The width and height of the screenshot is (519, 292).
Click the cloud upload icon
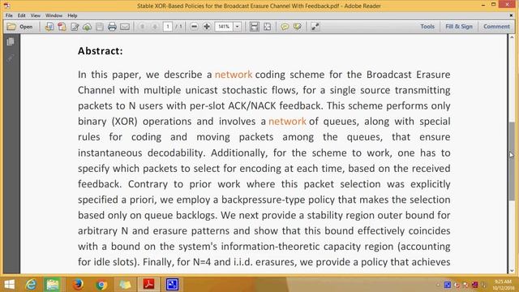87,27
